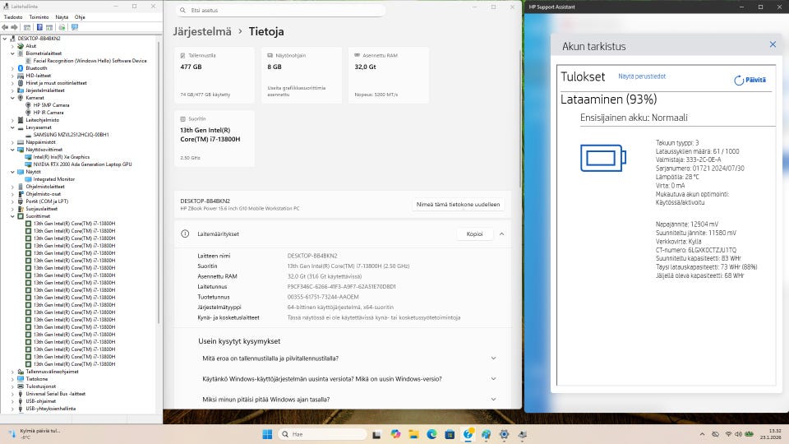Click the Päivitä refresh icon in battery check
The image size is (789, 444).
tap(739, 80)
